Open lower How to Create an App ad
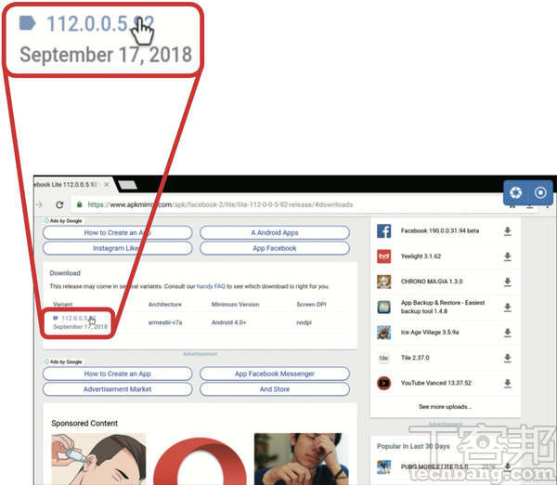The height and width of the screenshot is (485, 557). click(118, 374)
